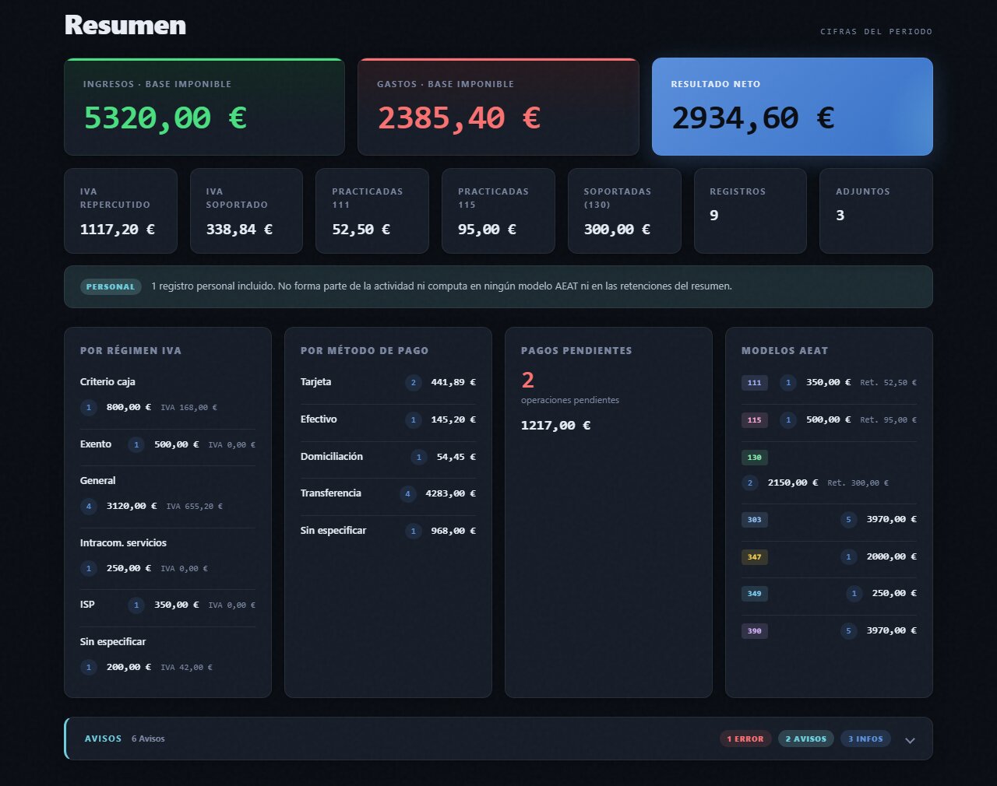Select the 'Criterio caja' regime row label
The width and height of the screenshot is (997, 786).
pos(107,382)
